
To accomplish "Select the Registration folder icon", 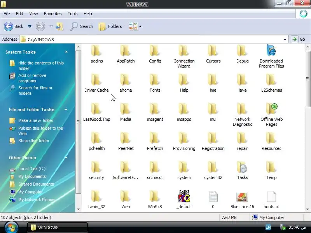I will pos(213,138).
